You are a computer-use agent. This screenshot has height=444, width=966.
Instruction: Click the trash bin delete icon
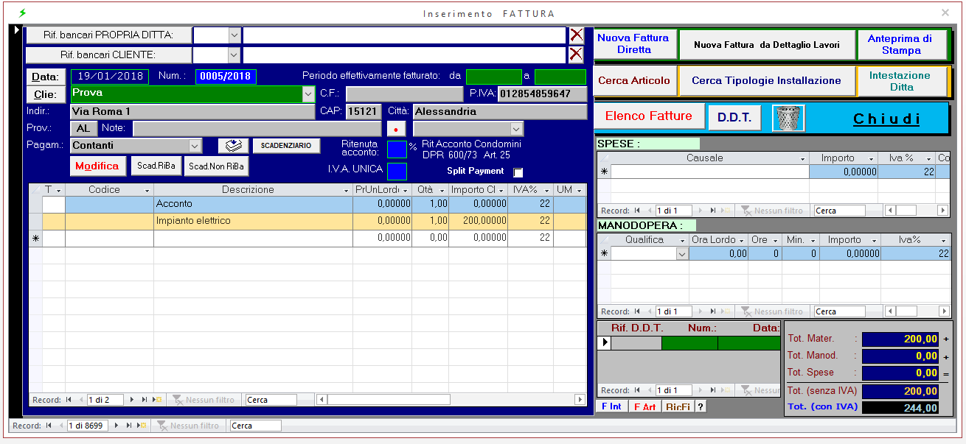[x=788, y=118]
